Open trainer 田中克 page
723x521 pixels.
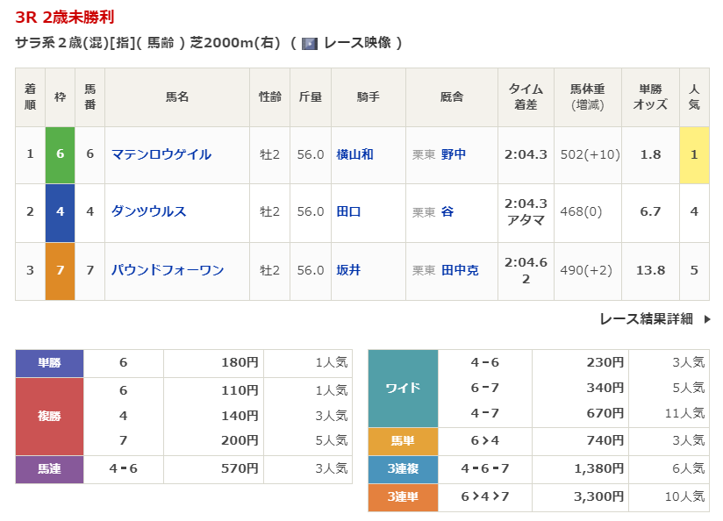click(460, 270)
